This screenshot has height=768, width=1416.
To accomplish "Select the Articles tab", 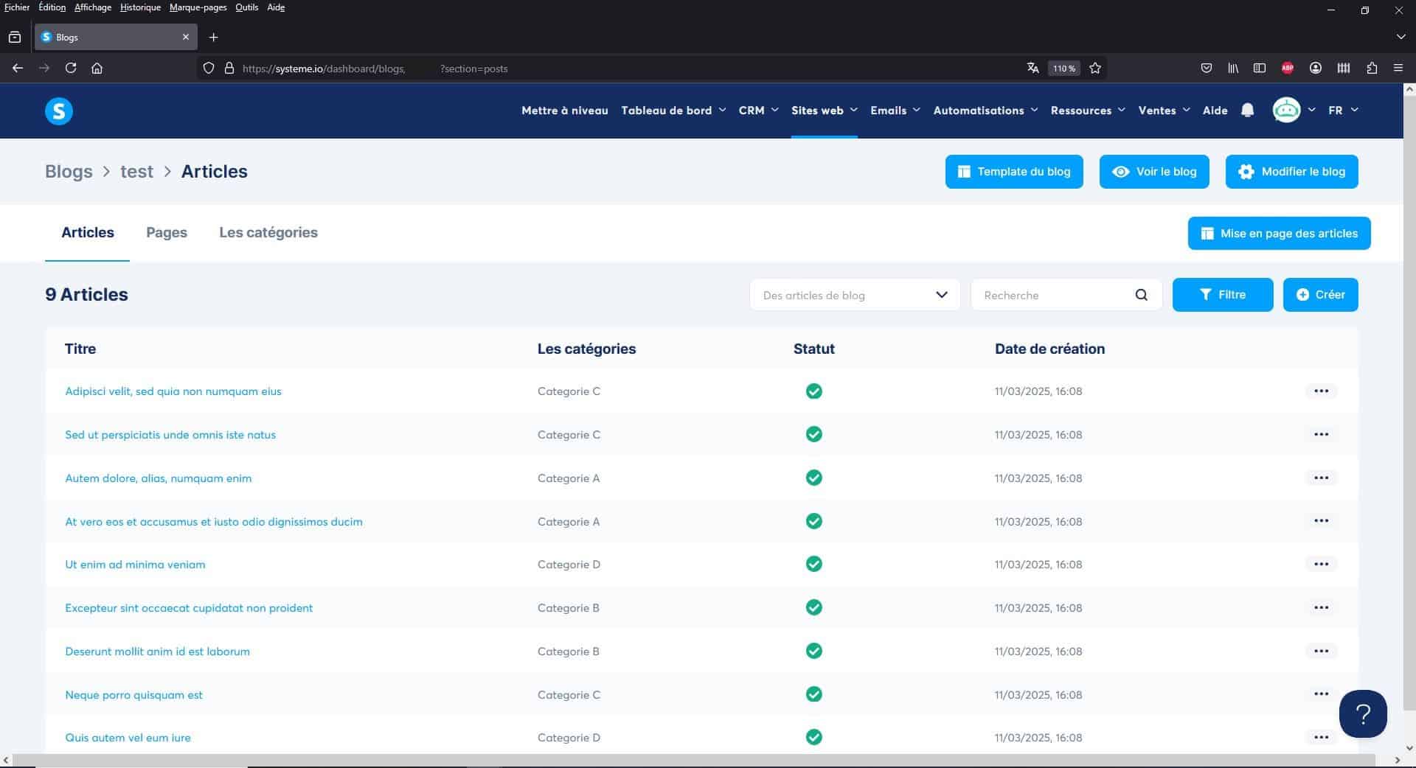I will (x=88, y=232).
